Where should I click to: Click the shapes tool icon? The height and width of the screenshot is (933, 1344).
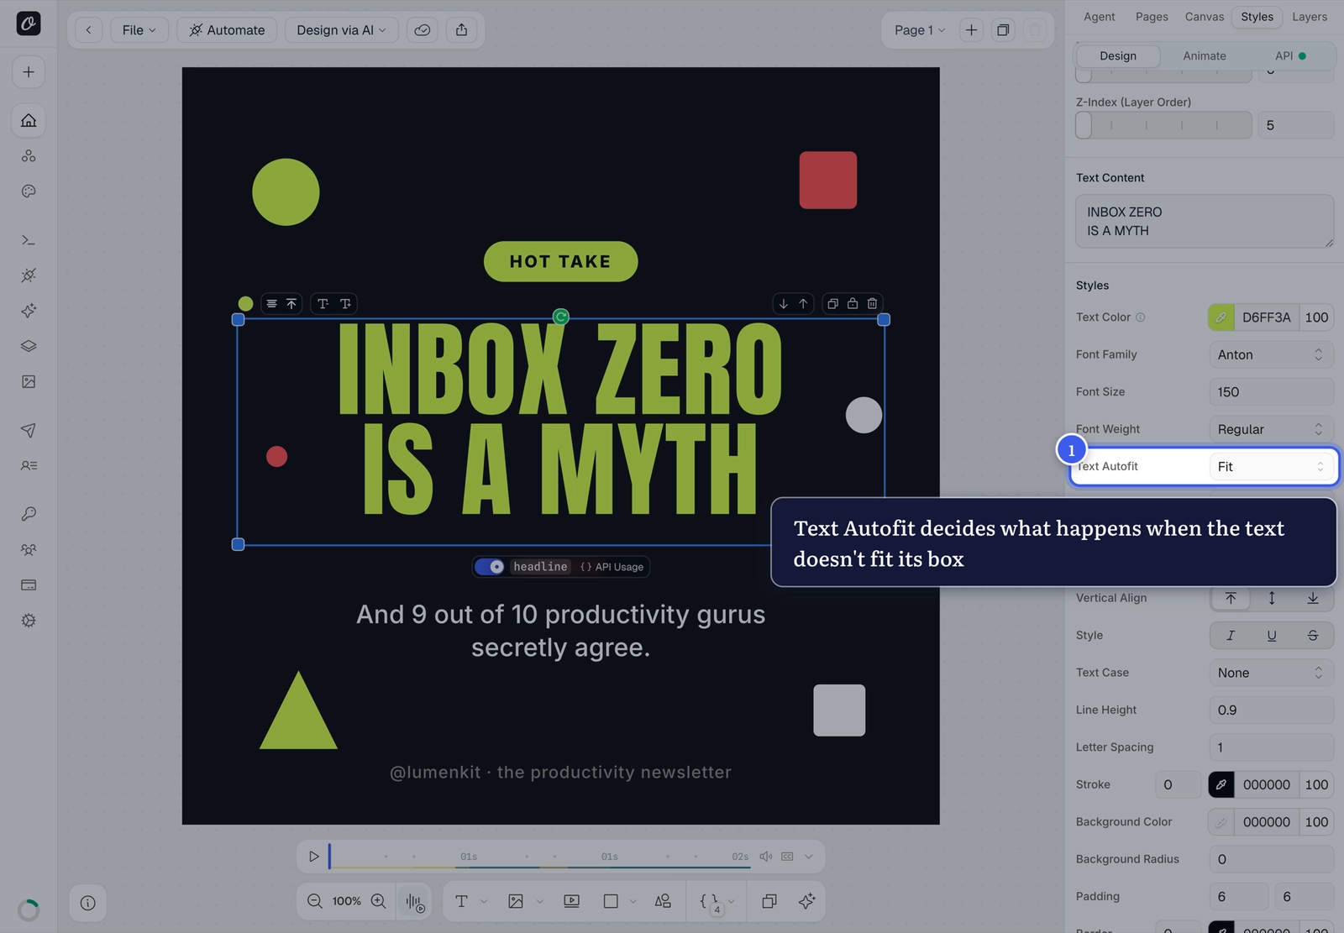[663, 901]
